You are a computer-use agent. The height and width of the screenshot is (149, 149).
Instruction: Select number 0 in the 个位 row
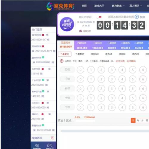80,107
